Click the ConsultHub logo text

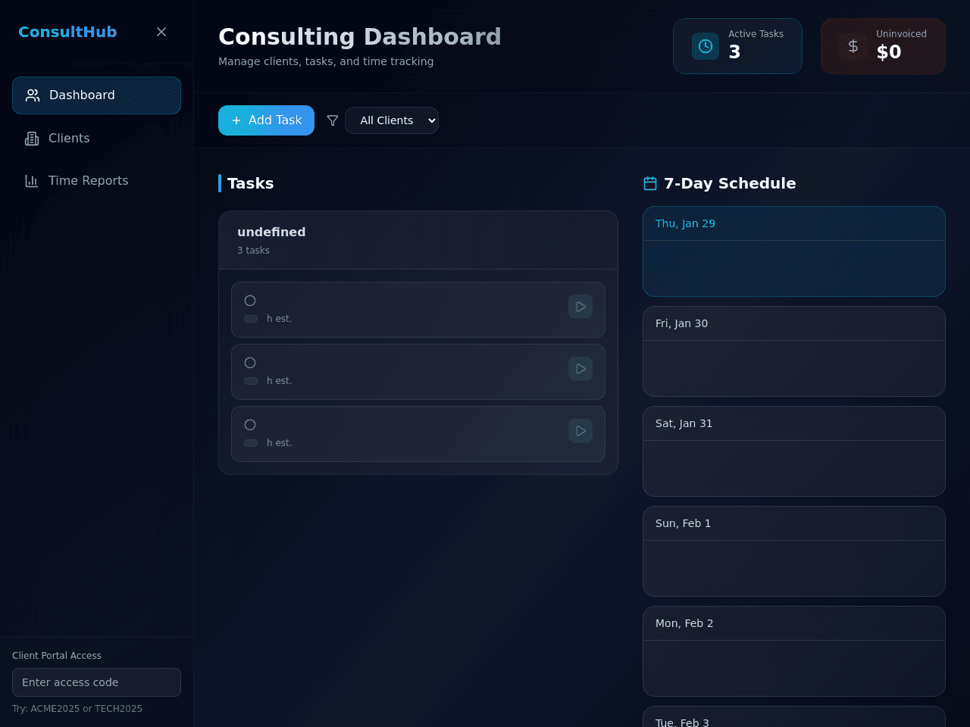[x=67, y=32]
